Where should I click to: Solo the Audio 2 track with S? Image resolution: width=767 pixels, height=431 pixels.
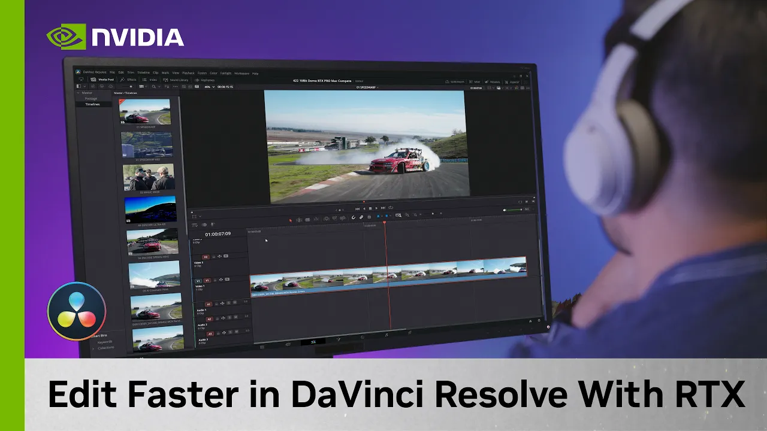pyautogui.click(x=228, y=318)
